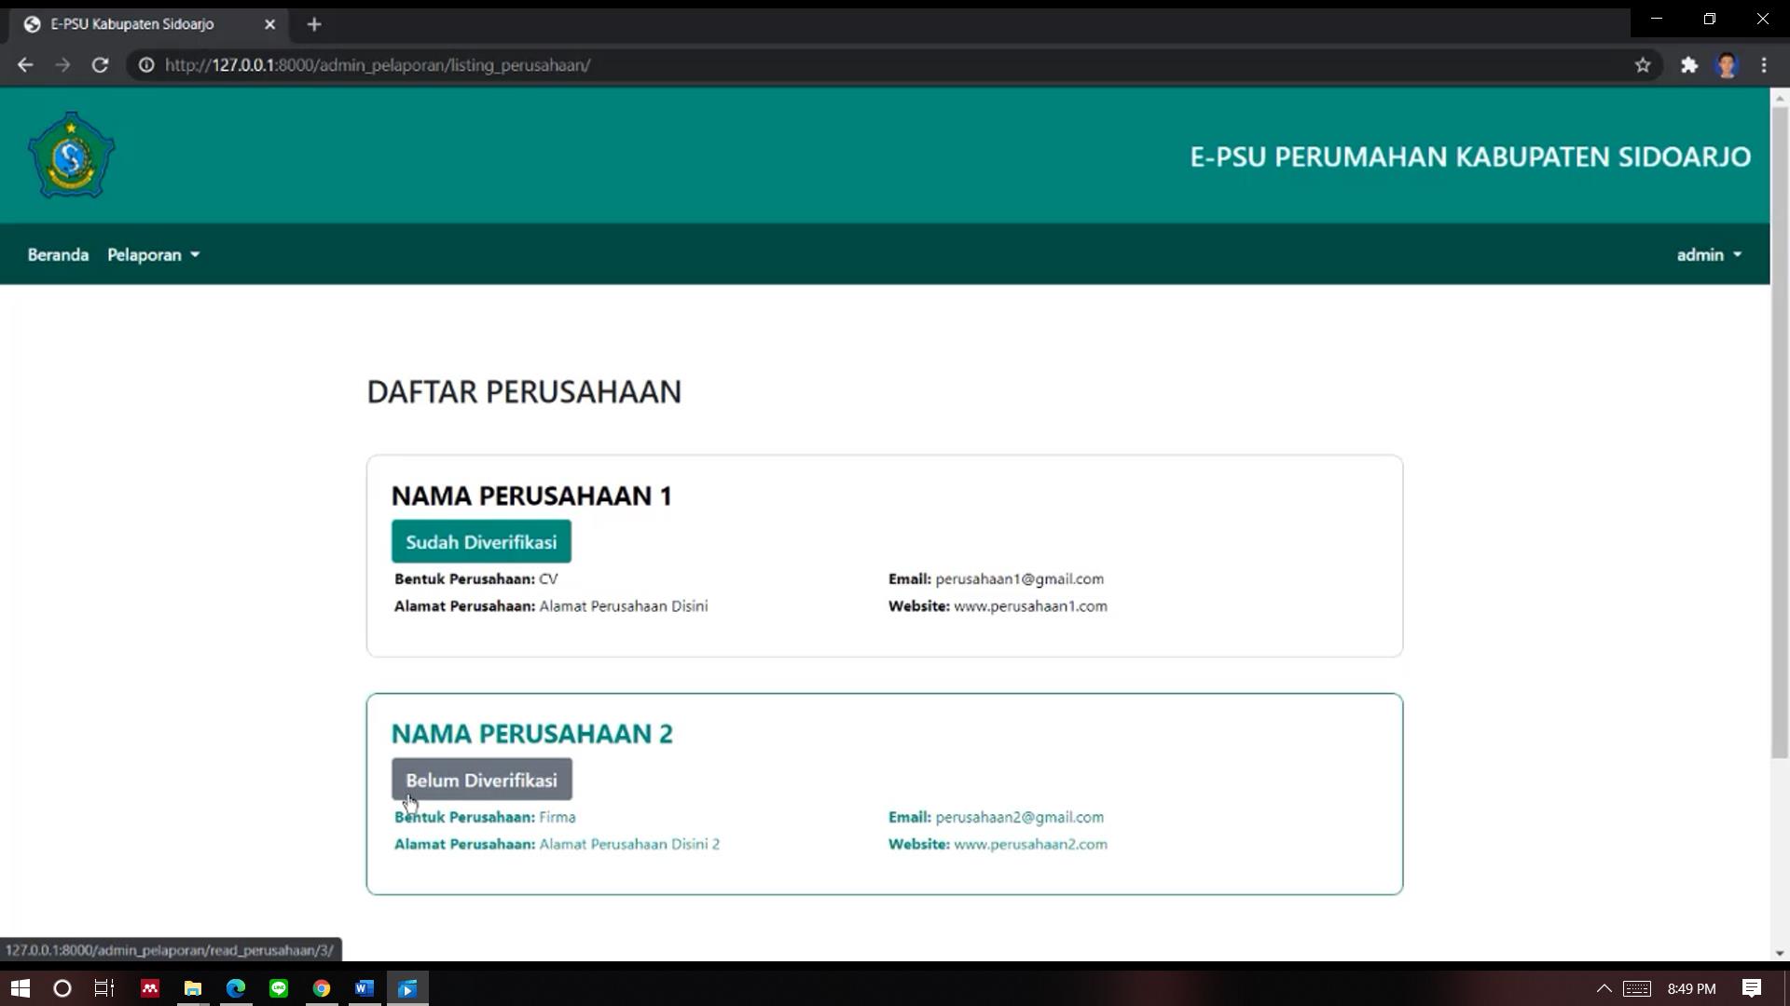Open Microsoft Word from the taskbar
This screenshot has height=1006, width=1790.
pyautogui.click(x=364, y=988)
